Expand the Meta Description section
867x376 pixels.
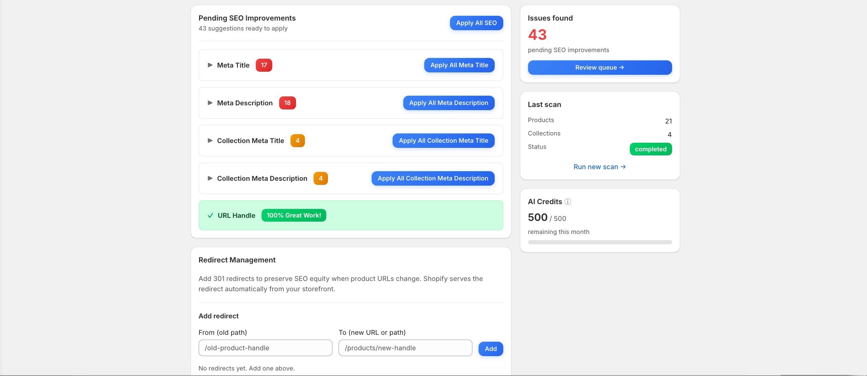click(210, 103)
